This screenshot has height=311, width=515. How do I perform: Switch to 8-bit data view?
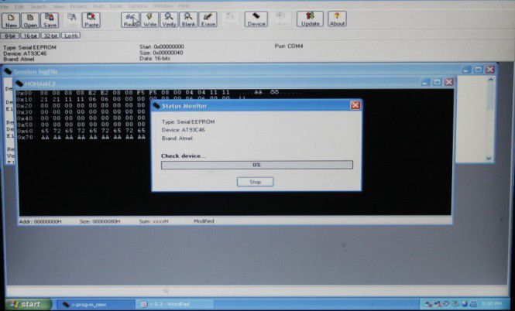click(x=10, y=36)
